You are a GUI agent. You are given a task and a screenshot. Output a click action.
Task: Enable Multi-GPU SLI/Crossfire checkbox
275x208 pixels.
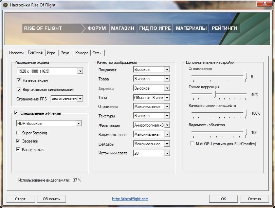coord(192,144)
